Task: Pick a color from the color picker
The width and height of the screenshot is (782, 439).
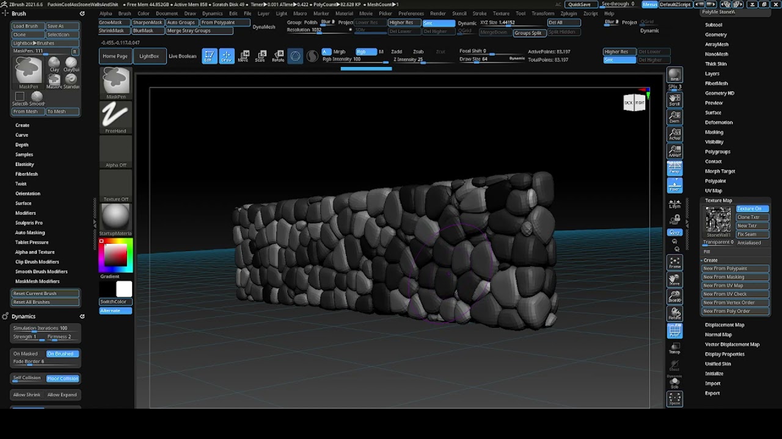Action: 115,255
